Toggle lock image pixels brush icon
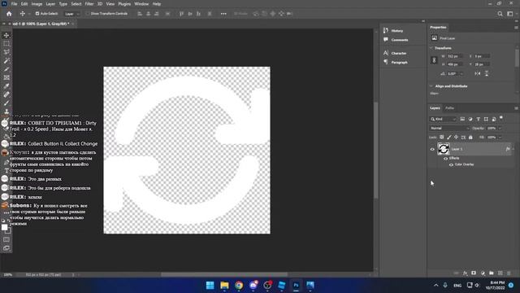Viewport: 520px width, 293px height. (449, 138)
